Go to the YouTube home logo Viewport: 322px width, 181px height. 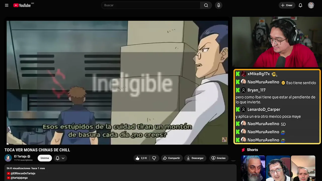22,5
